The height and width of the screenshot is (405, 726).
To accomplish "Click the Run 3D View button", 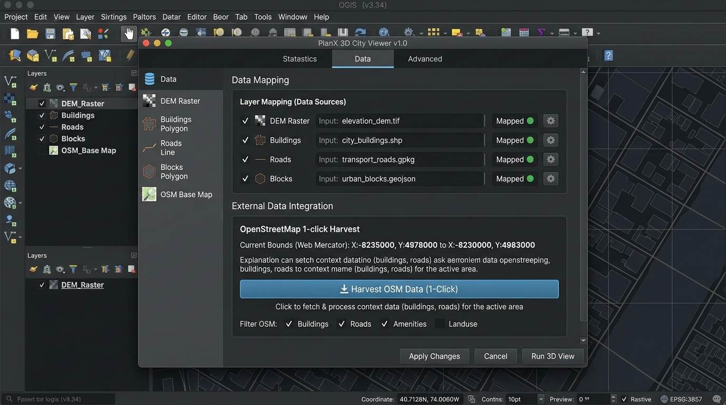I will tap(552, 356).
